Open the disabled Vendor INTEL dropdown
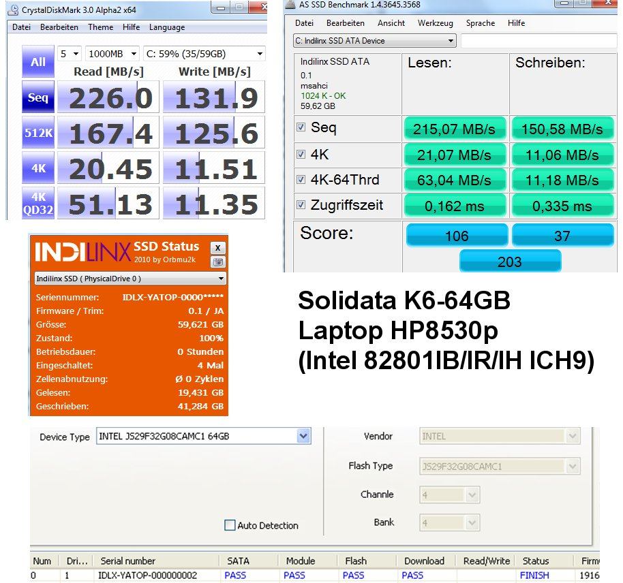The width and height of the screenshot is (623, 583). click(x=500, y=436)
